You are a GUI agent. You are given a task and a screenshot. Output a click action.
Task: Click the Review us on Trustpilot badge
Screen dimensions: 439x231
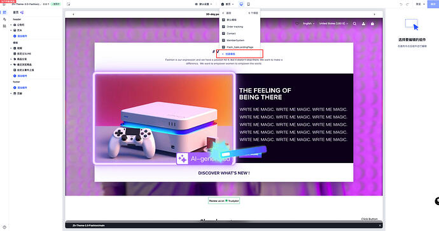pos(224,201)
